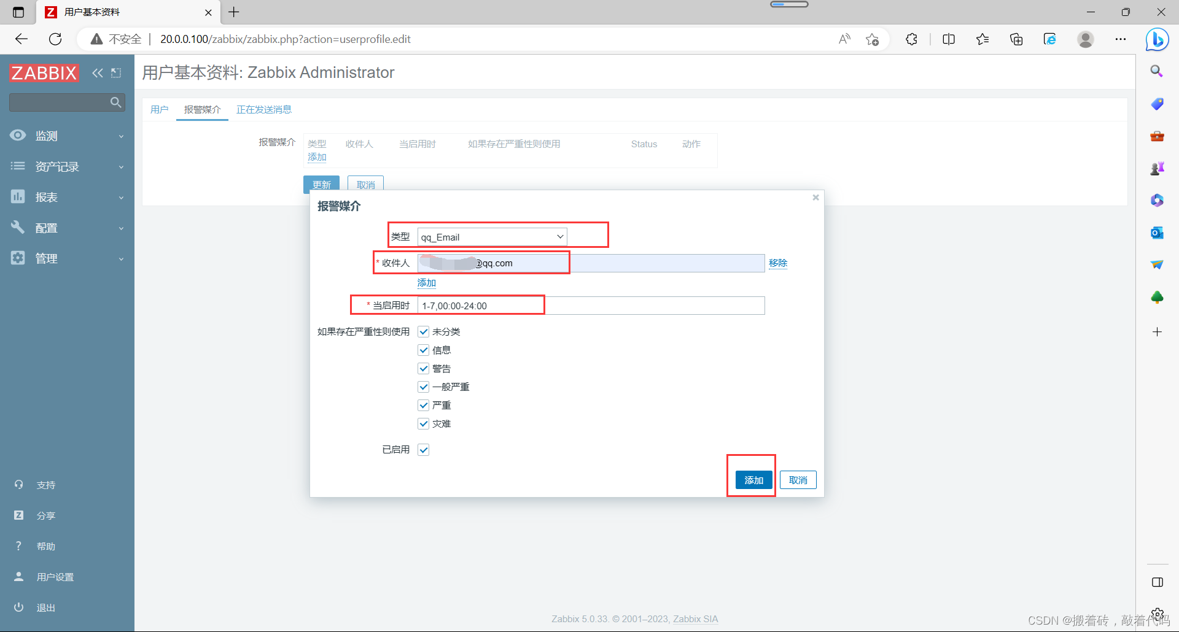1179x632 pixels.
Task: Click the 当启用时 time period field
Action: click(591, 306)
